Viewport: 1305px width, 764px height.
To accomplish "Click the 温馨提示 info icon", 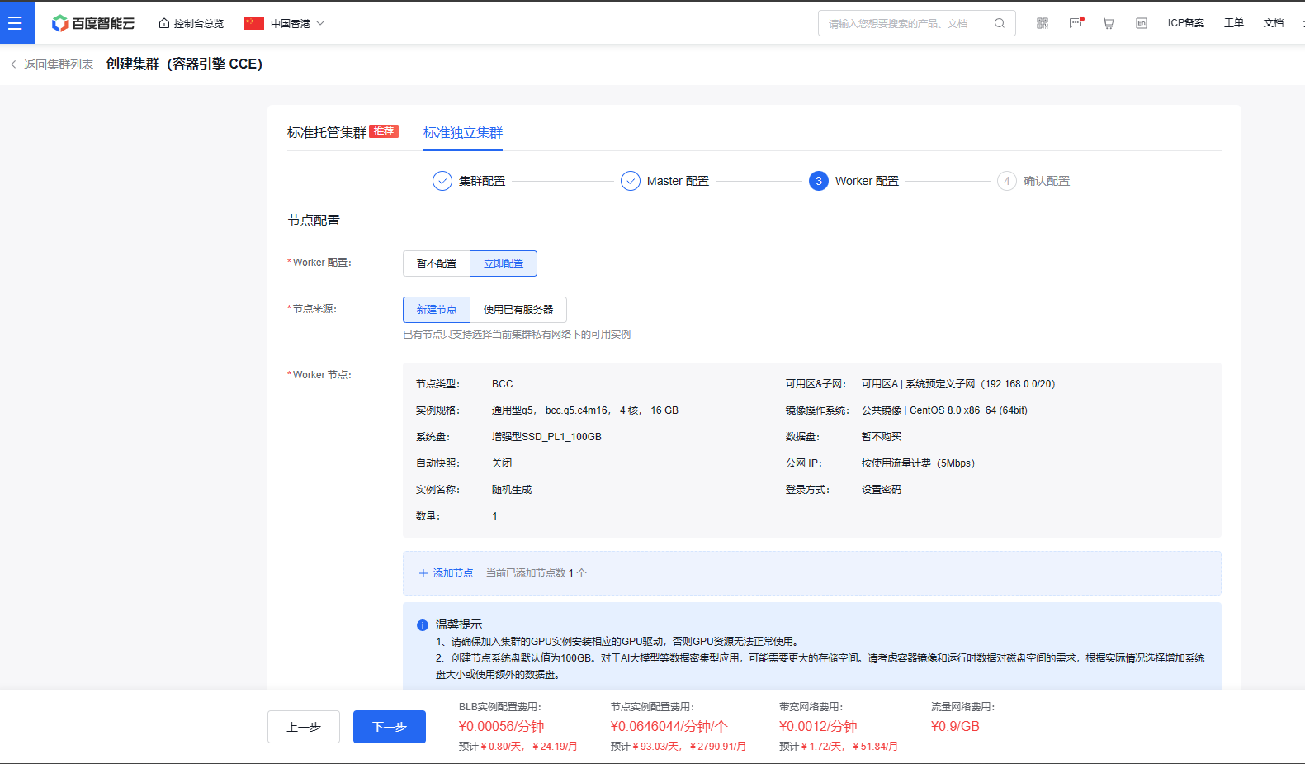I will pos(423,625).
